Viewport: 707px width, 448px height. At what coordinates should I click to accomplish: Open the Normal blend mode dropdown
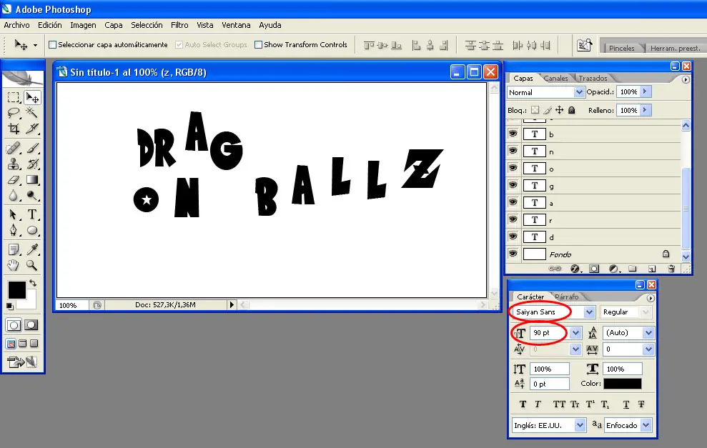point(579,92)
